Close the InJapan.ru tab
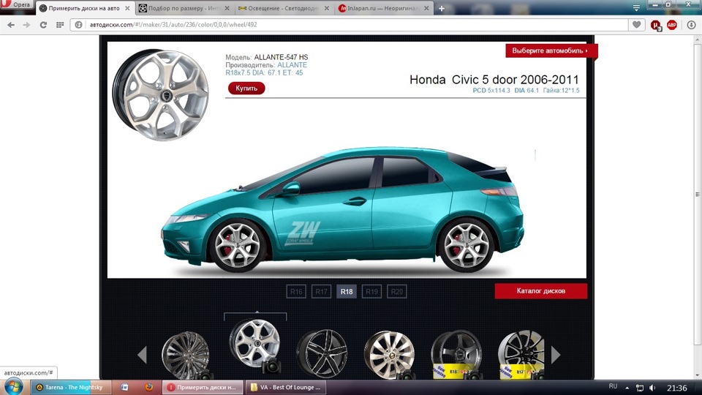The height and width of the screenshot is (395, 702). 426,9
